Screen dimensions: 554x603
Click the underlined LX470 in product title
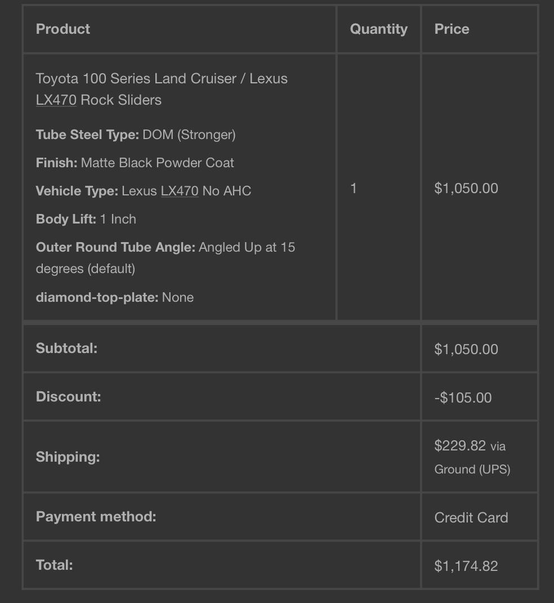(56, 100)
